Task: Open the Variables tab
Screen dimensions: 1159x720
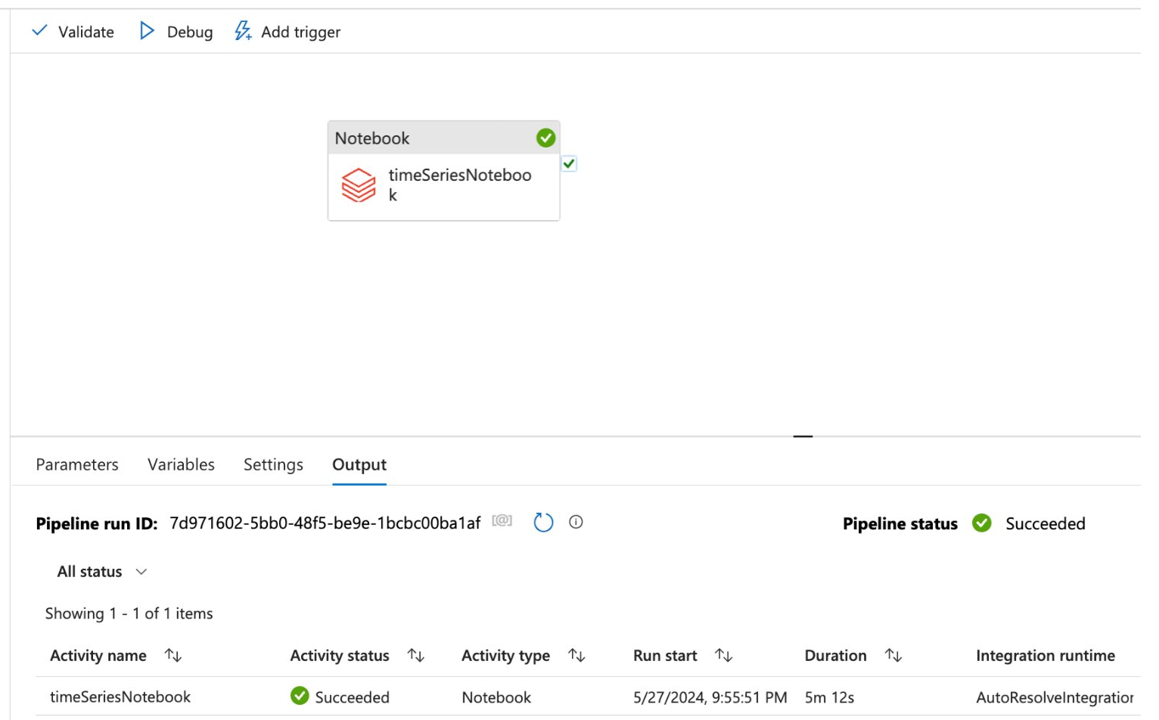Action: click(x=181, y=464)
